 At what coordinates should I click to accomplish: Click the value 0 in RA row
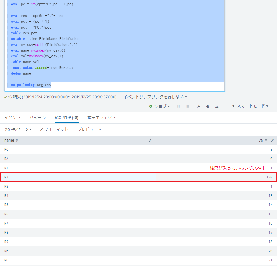click(x=271, y=159)
